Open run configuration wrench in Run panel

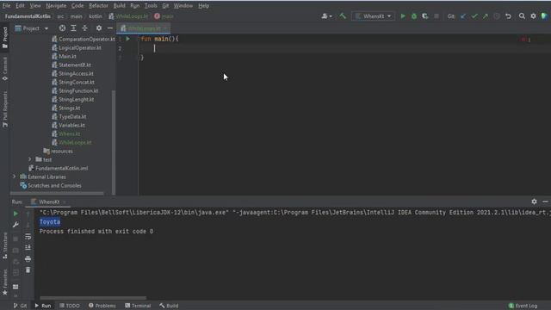click(x=15, y=225)
